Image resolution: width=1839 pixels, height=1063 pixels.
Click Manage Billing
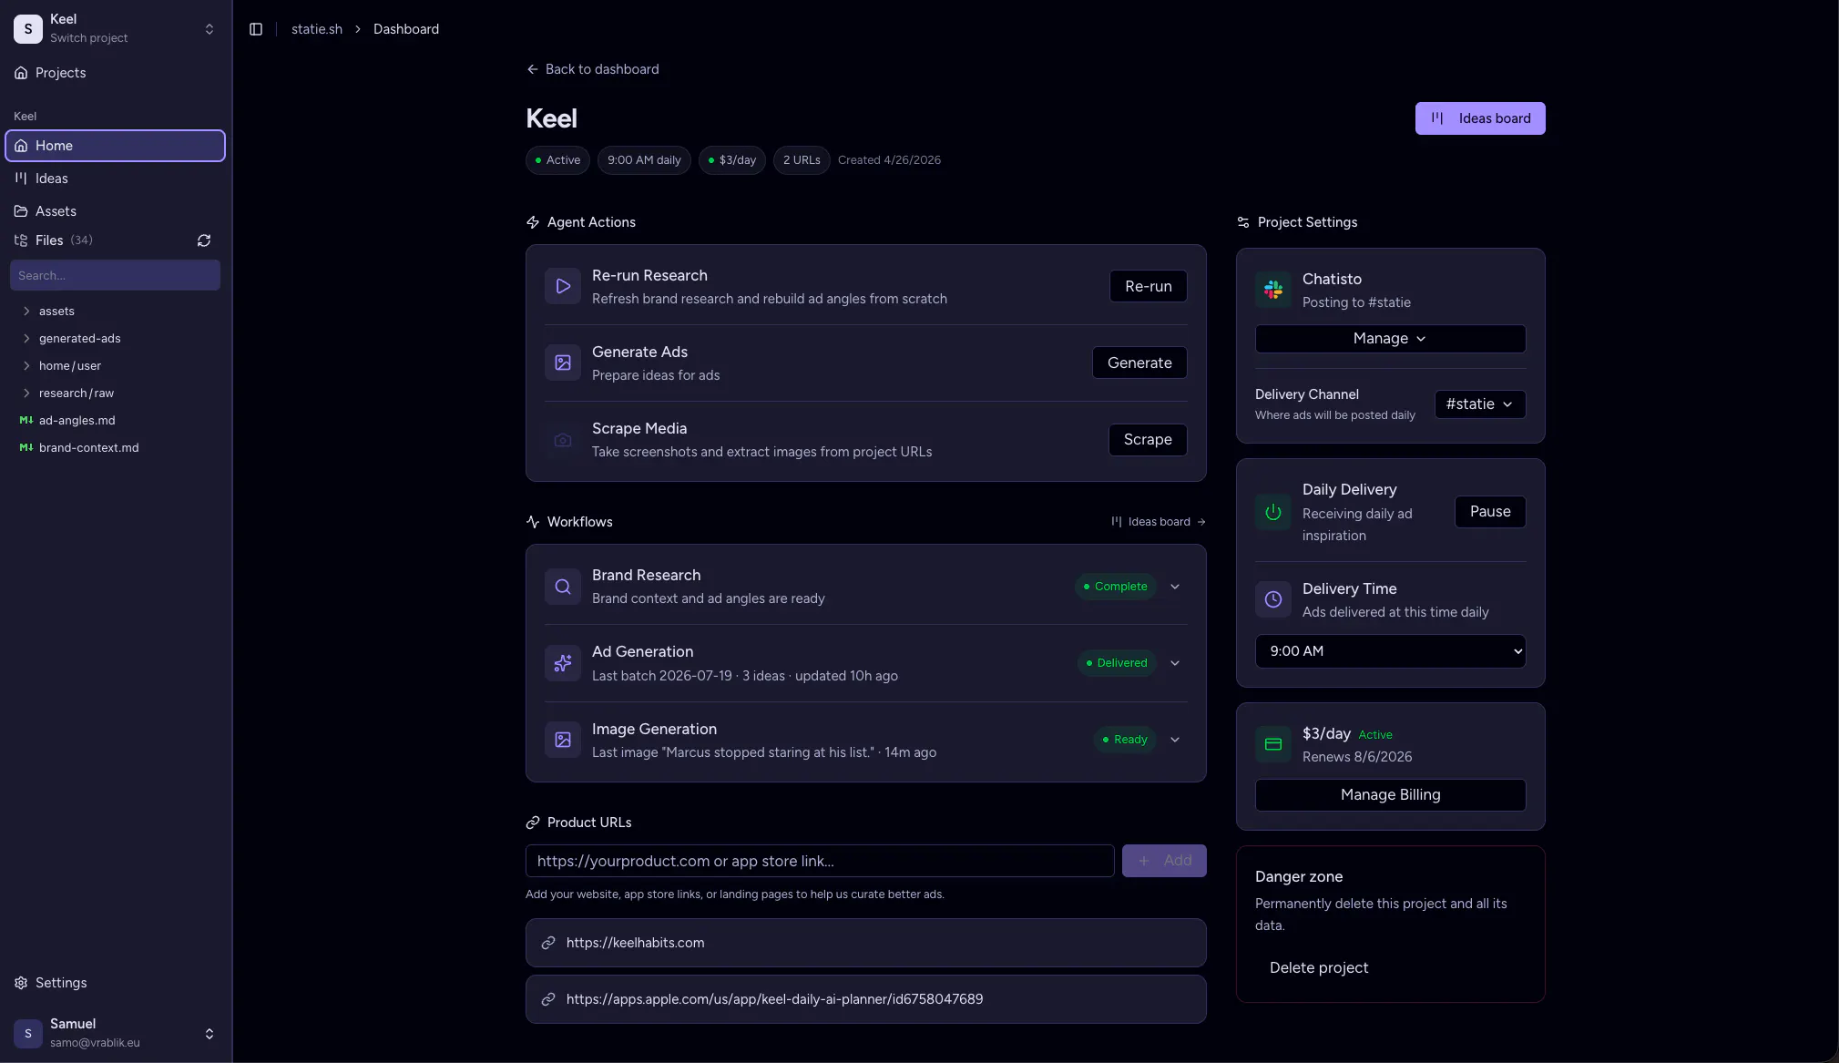(x=1390, y=795)
